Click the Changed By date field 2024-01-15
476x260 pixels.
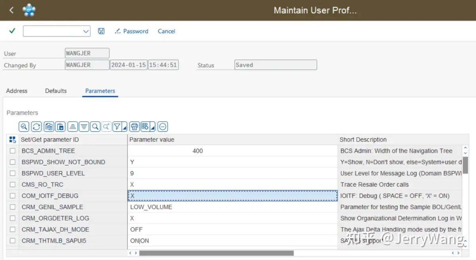129,65
